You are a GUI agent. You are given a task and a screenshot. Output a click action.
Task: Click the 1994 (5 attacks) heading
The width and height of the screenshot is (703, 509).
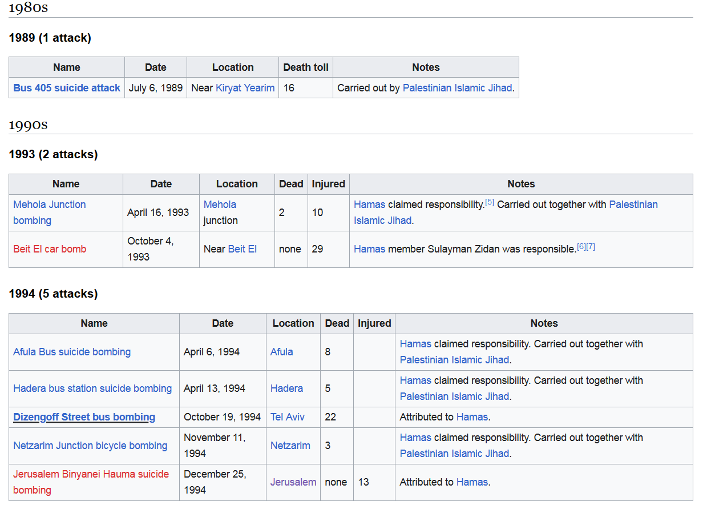point(54,294)
